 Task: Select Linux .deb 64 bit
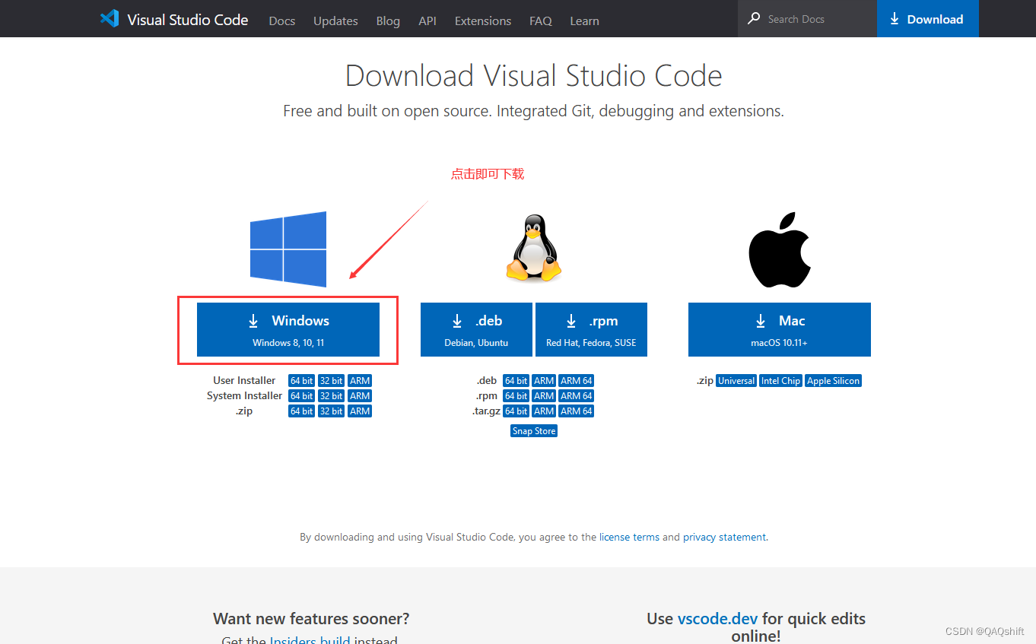click(516, 381)
